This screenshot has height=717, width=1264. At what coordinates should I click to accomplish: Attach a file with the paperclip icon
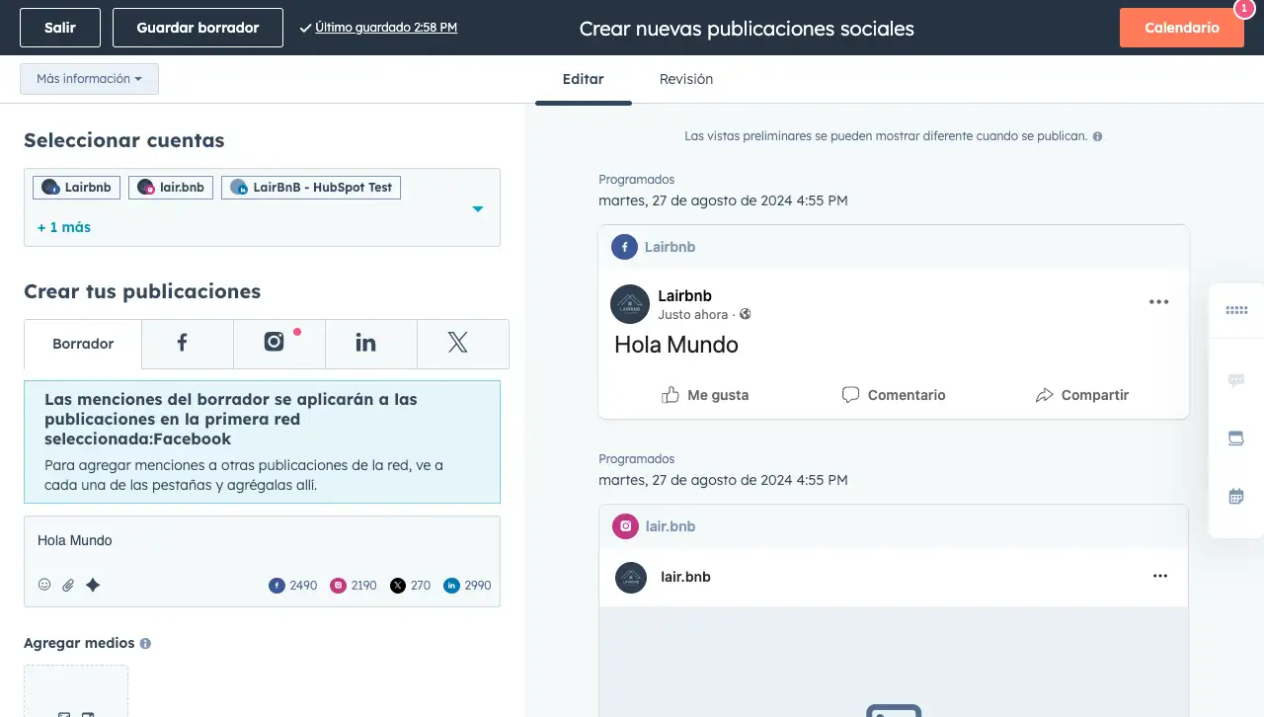tap(68, 585)
